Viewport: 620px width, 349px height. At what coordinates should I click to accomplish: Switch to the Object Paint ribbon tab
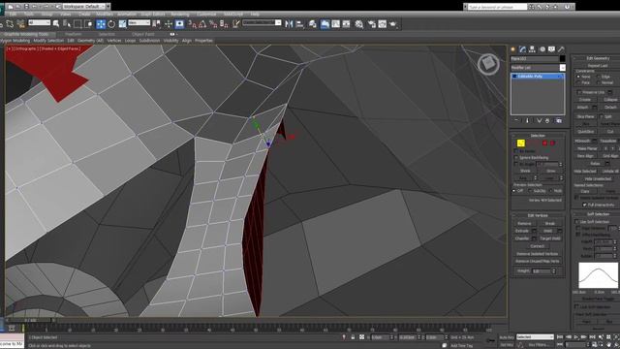(x=143, y=35)
